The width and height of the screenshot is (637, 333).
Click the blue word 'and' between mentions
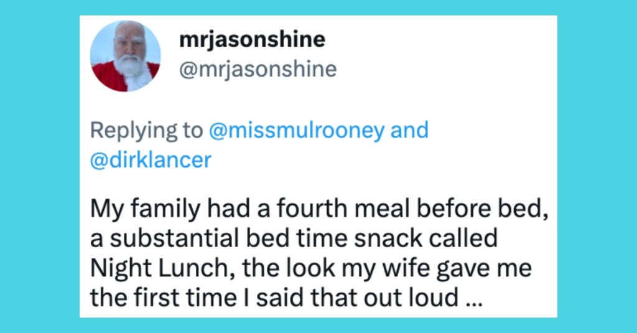pos(409,129)
